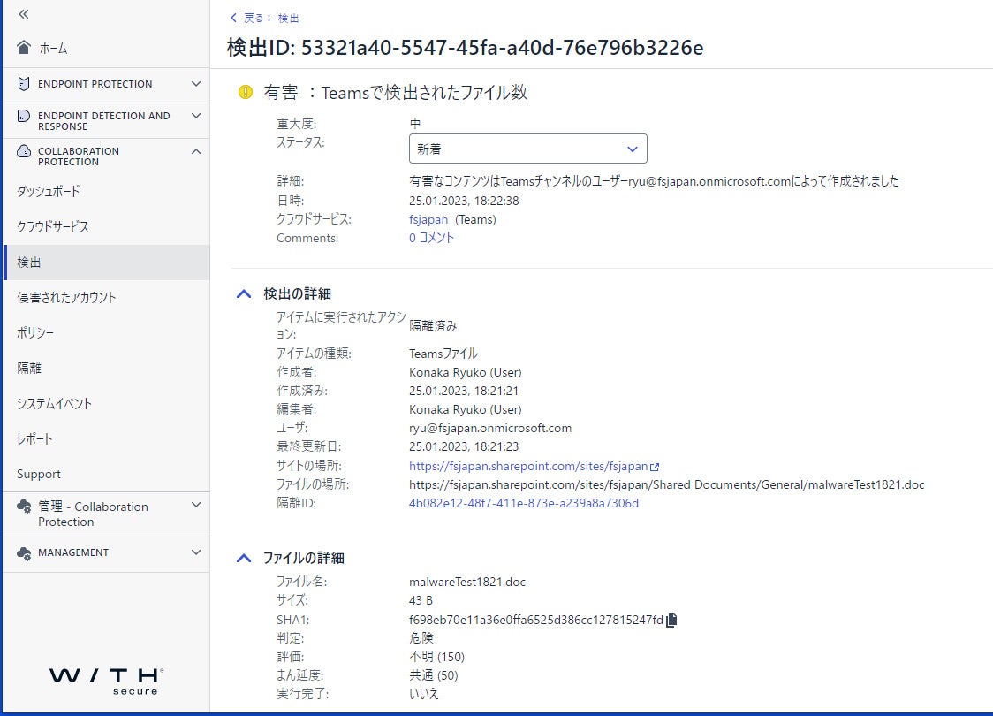993x716 pixels.
Task: Click the severity value 中
Action: coord(415,124)
